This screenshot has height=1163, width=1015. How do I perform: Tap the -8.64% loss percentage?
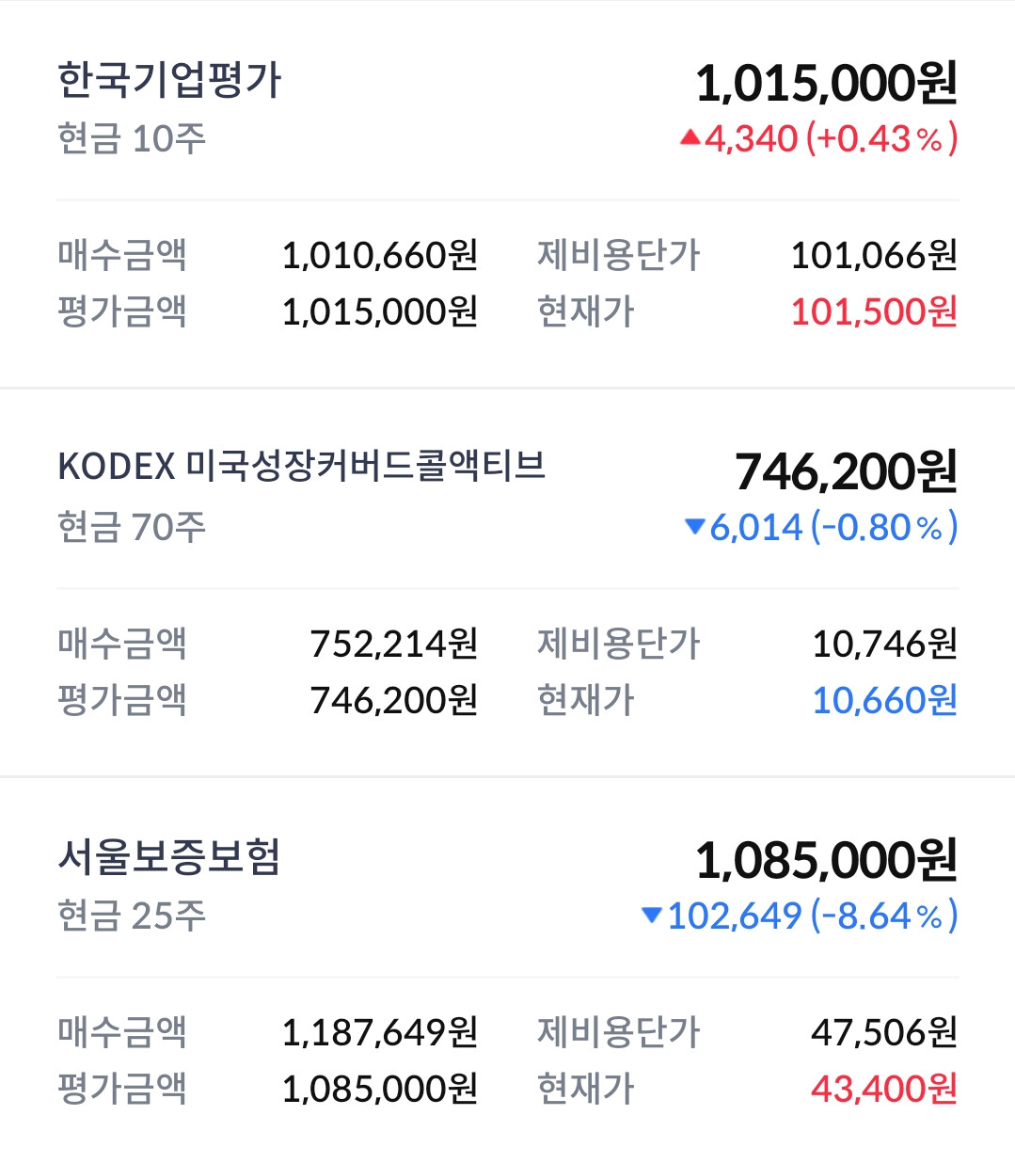[883, 916]
